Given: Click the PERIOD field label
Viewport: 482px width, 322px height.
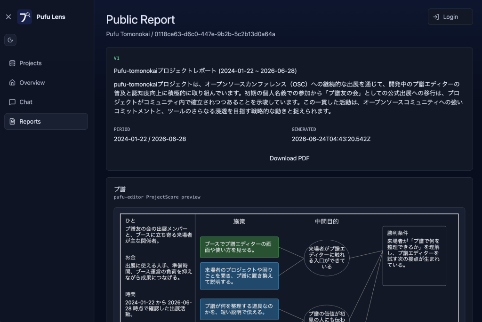Looking at the screenshot, I should click(122, 130).
